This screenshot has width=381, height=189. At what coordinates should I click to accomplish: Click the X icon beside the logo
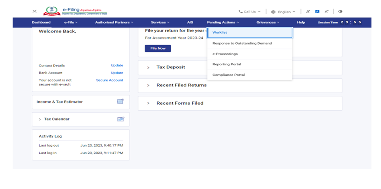35,11
